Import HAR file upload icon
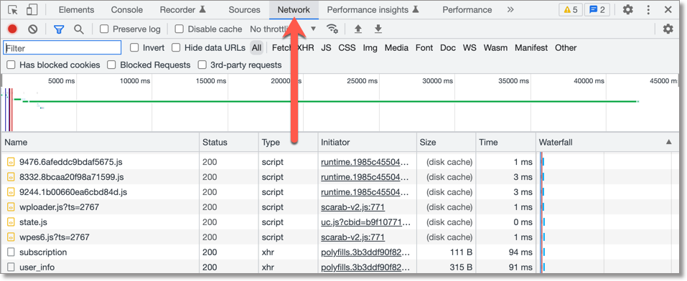 click(x=358, y=29)
